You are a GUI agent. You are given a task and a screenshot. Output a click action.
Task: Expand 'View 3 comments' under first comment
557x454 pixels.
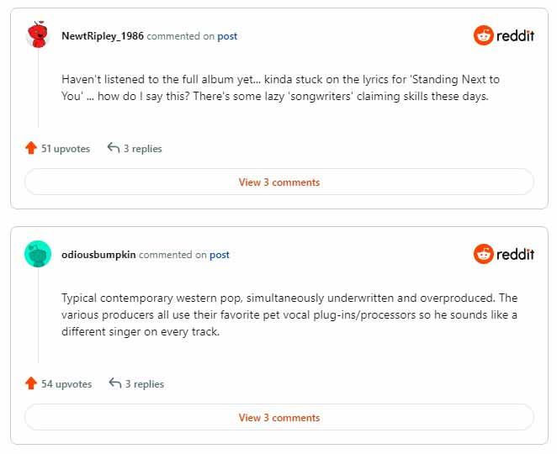click(x=278, y=182)
